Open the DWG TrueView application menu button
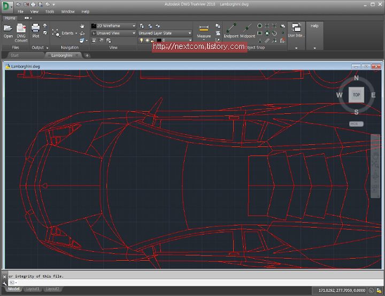 click(x=6, y=6)
